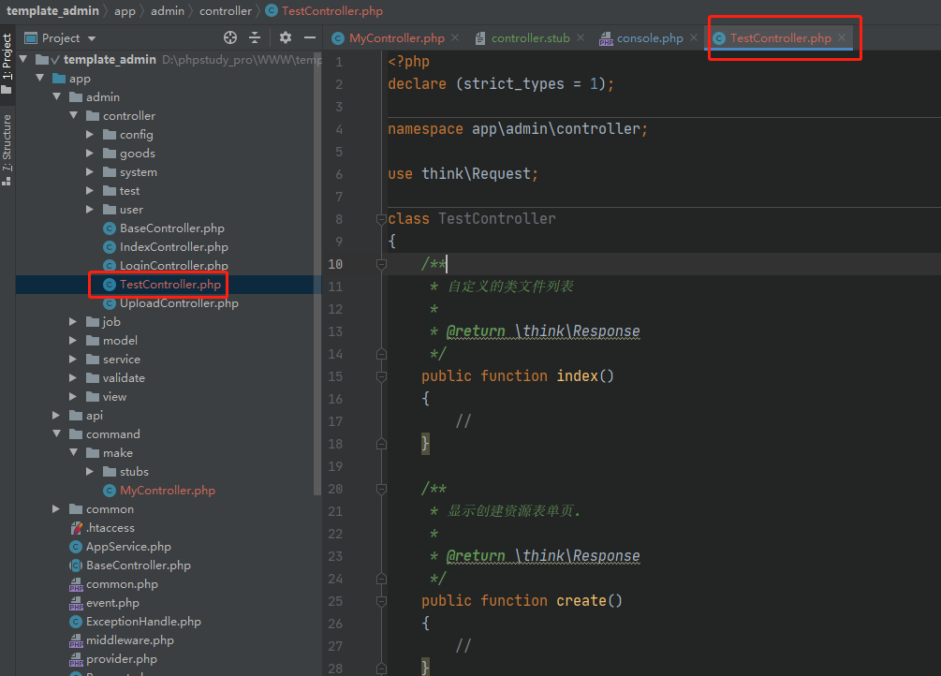Toggle the code fold arrow at line 10
Image resolution: width=941 pixels, height=676 pixels.
pyautogui.click(x=380, y=264)
